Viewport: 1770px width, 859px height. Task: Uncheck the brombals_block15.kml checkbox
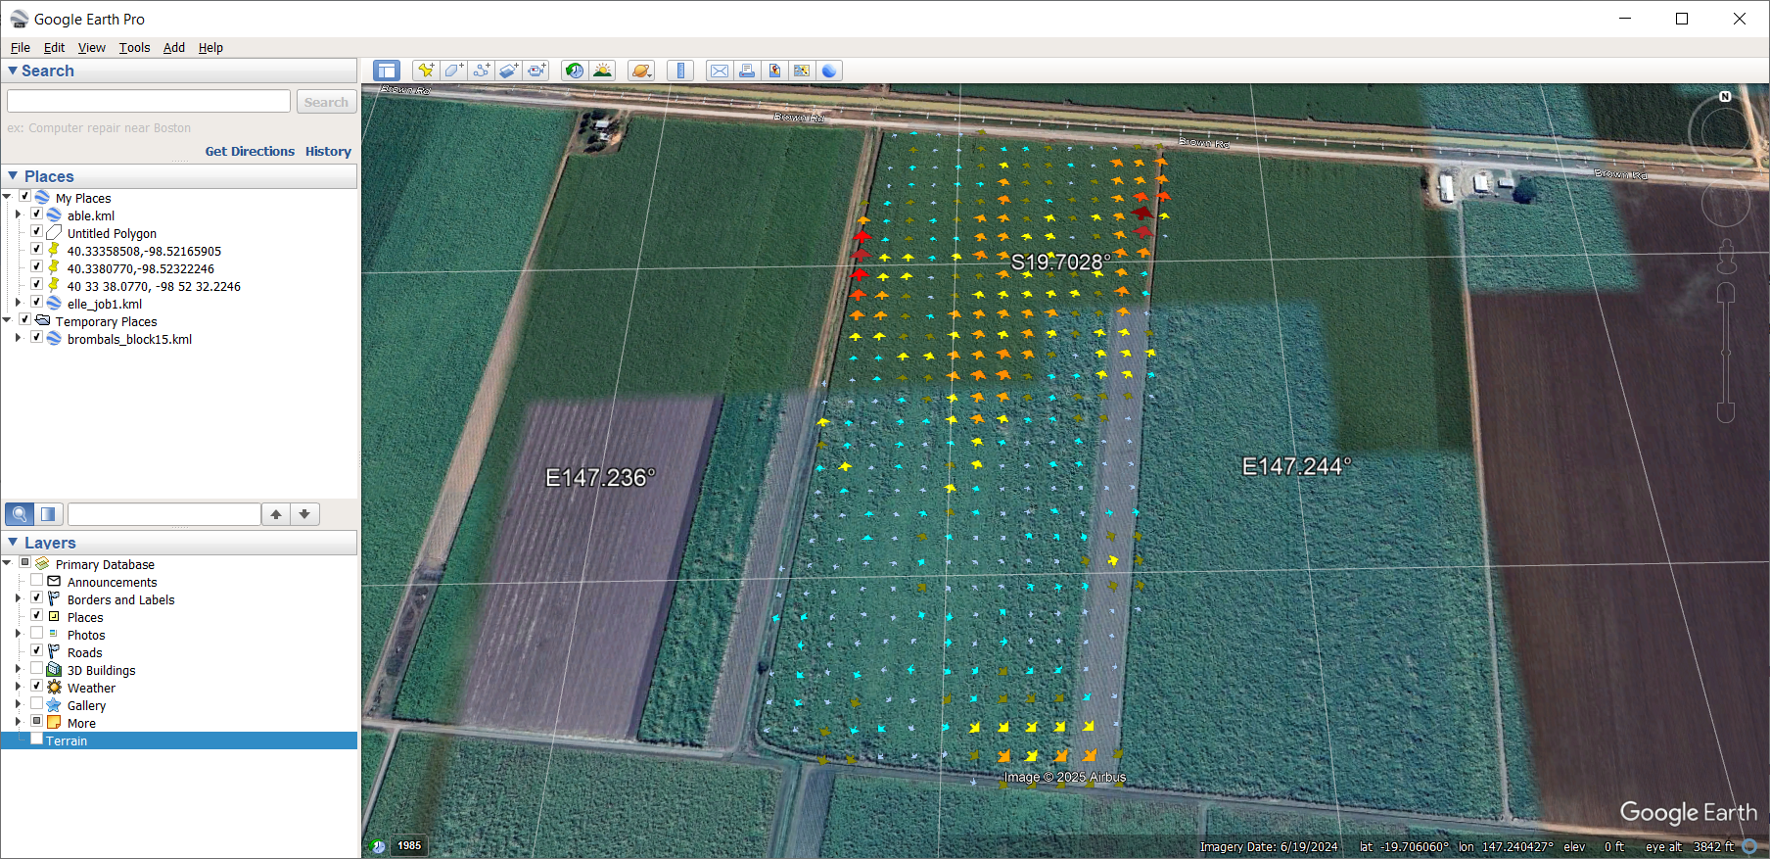36,338
